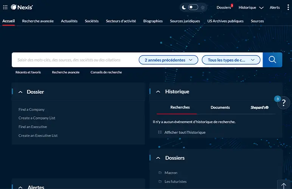This screenshot has height=189, width=292.
Task: Open Récents et favoris
Action: [x=28, y=72]
